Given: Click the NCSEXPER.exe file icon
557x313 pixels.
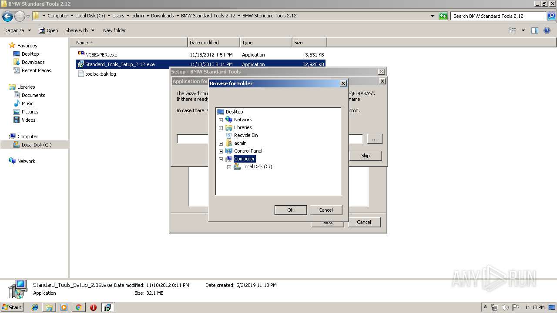Looking at the screenshot, I should pos(81,54).
